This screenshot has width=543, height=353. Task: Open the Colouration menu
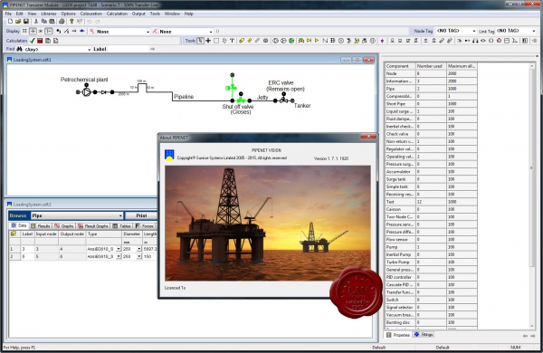91,14
